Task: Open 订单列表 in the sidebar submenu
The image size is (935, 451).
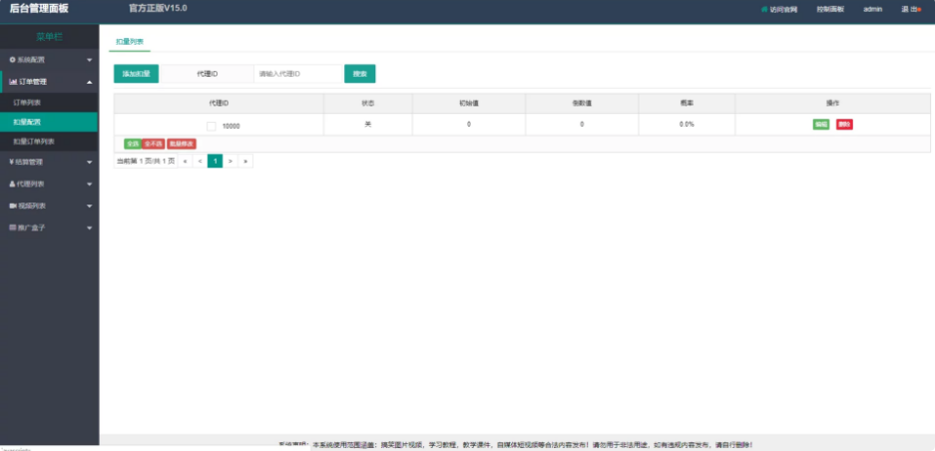Action: click(x=27, y=103)
